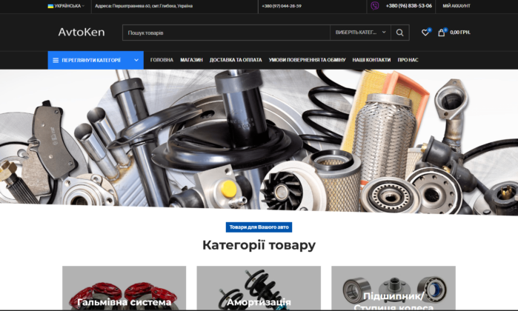Screen dimensions: 518x311
Task: Open the Магазин menu item
Action: click(191, 60)
